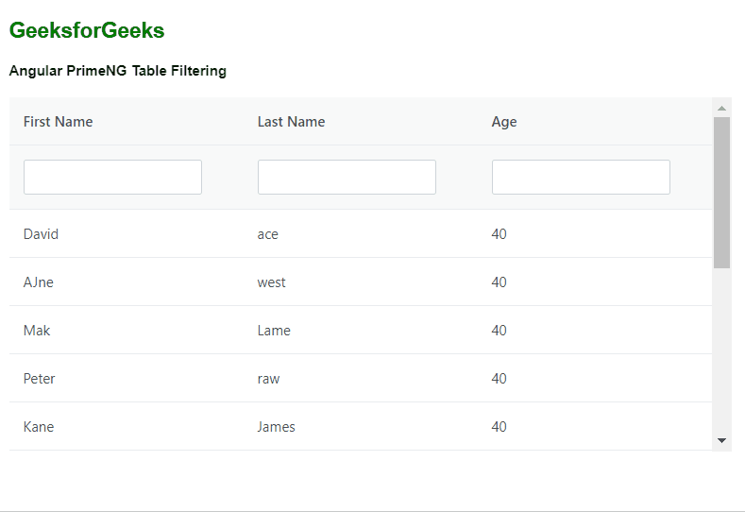Click the Age column header
This screenshot has width=745, height=512.
[504, 122]
